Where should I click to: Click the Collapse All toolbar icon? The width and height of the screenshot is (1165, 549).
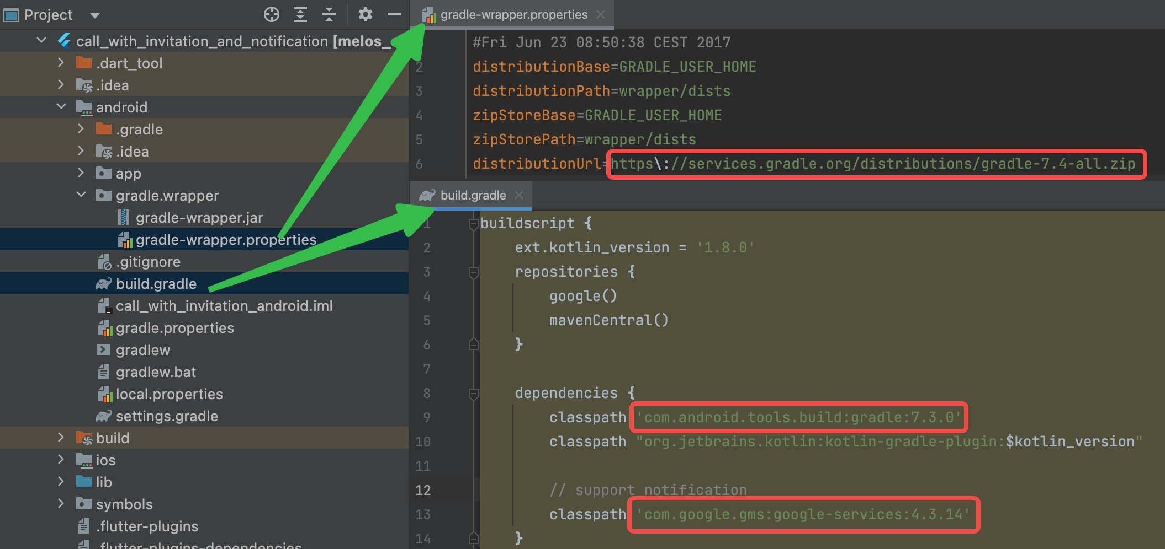point(329,15)
